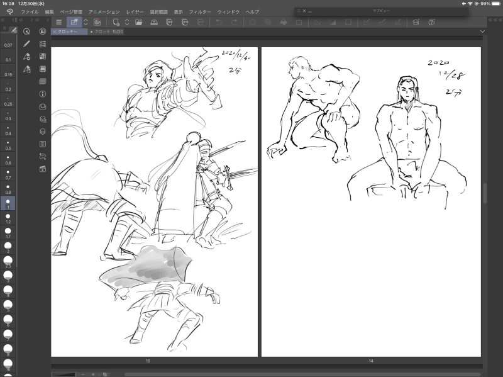
Task: Click the Redo arrow
Action: point(234,22)
